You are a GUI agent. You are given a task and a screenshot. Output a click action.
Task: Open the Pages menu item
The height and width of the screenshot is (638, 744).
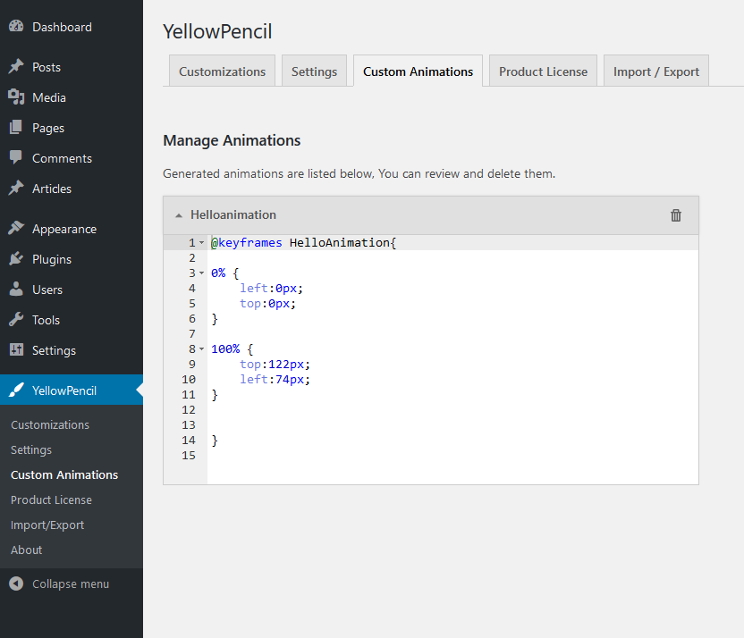[72, 128]
